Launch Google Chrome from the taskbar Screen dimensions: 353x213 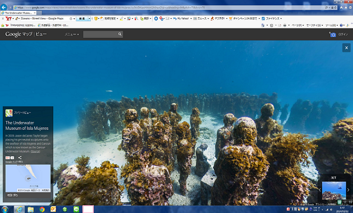[42, 209]
